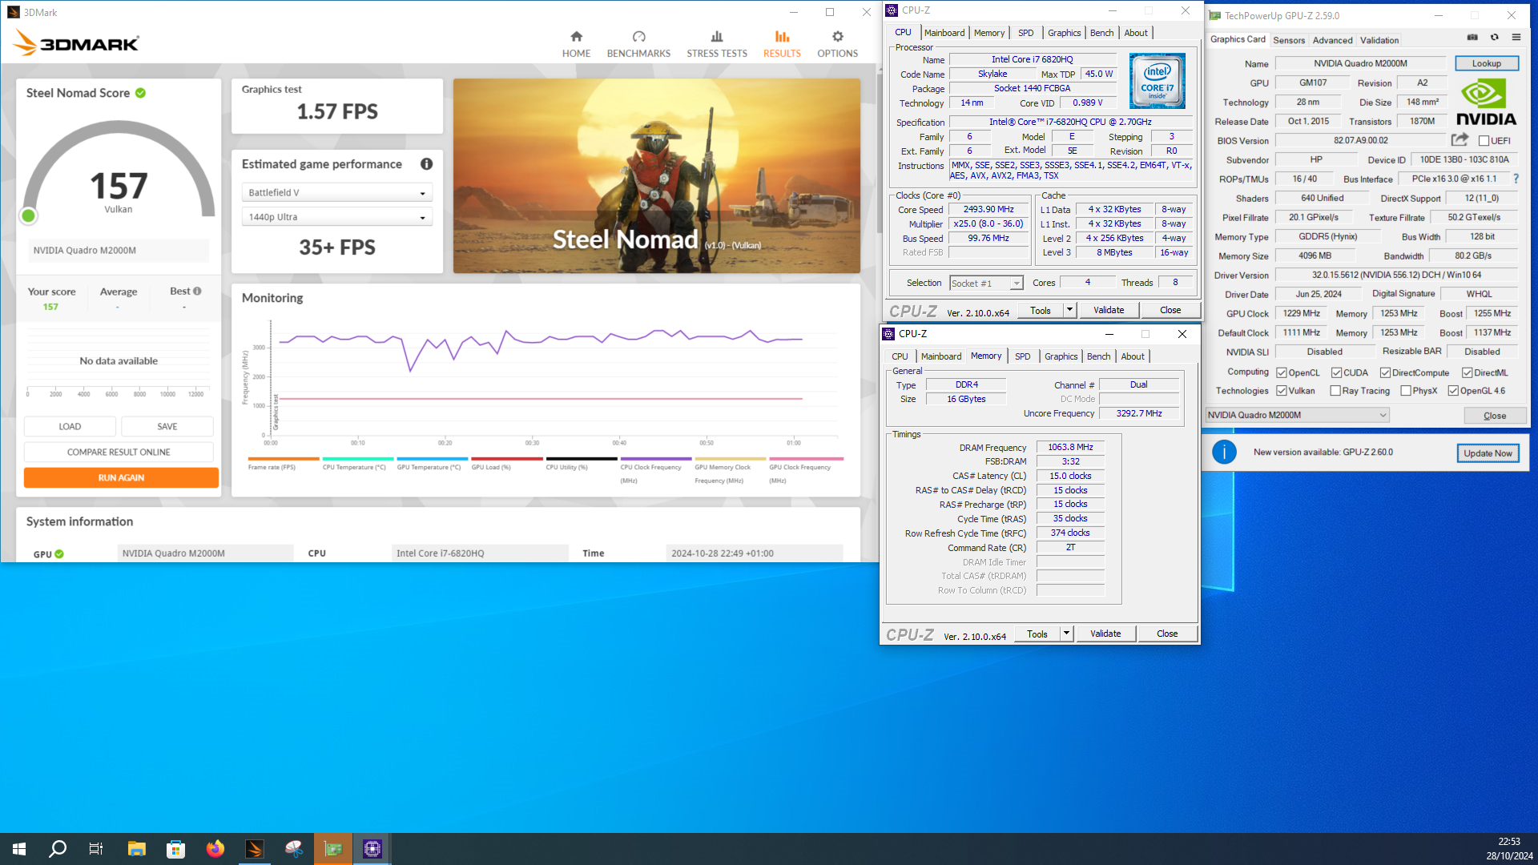
Task: Open Task View on the taskbar
Action: (x=96, y=849)
